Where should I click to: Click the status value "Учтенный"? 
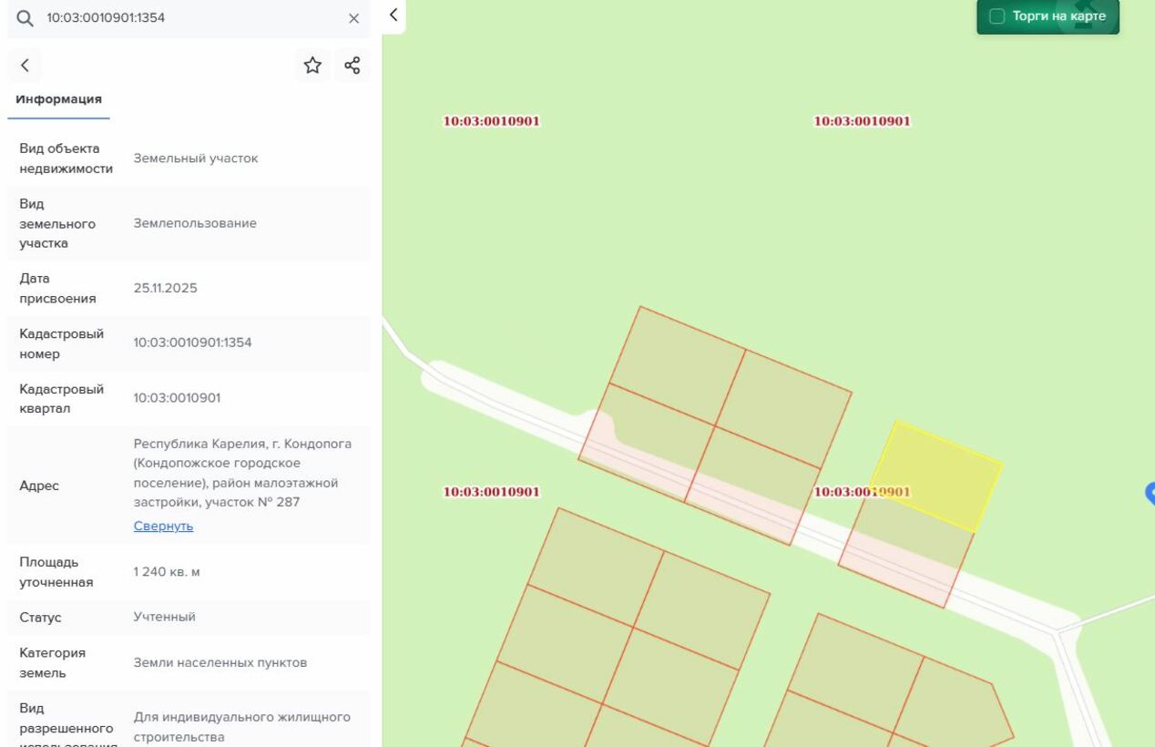click(x=165, y=618)
